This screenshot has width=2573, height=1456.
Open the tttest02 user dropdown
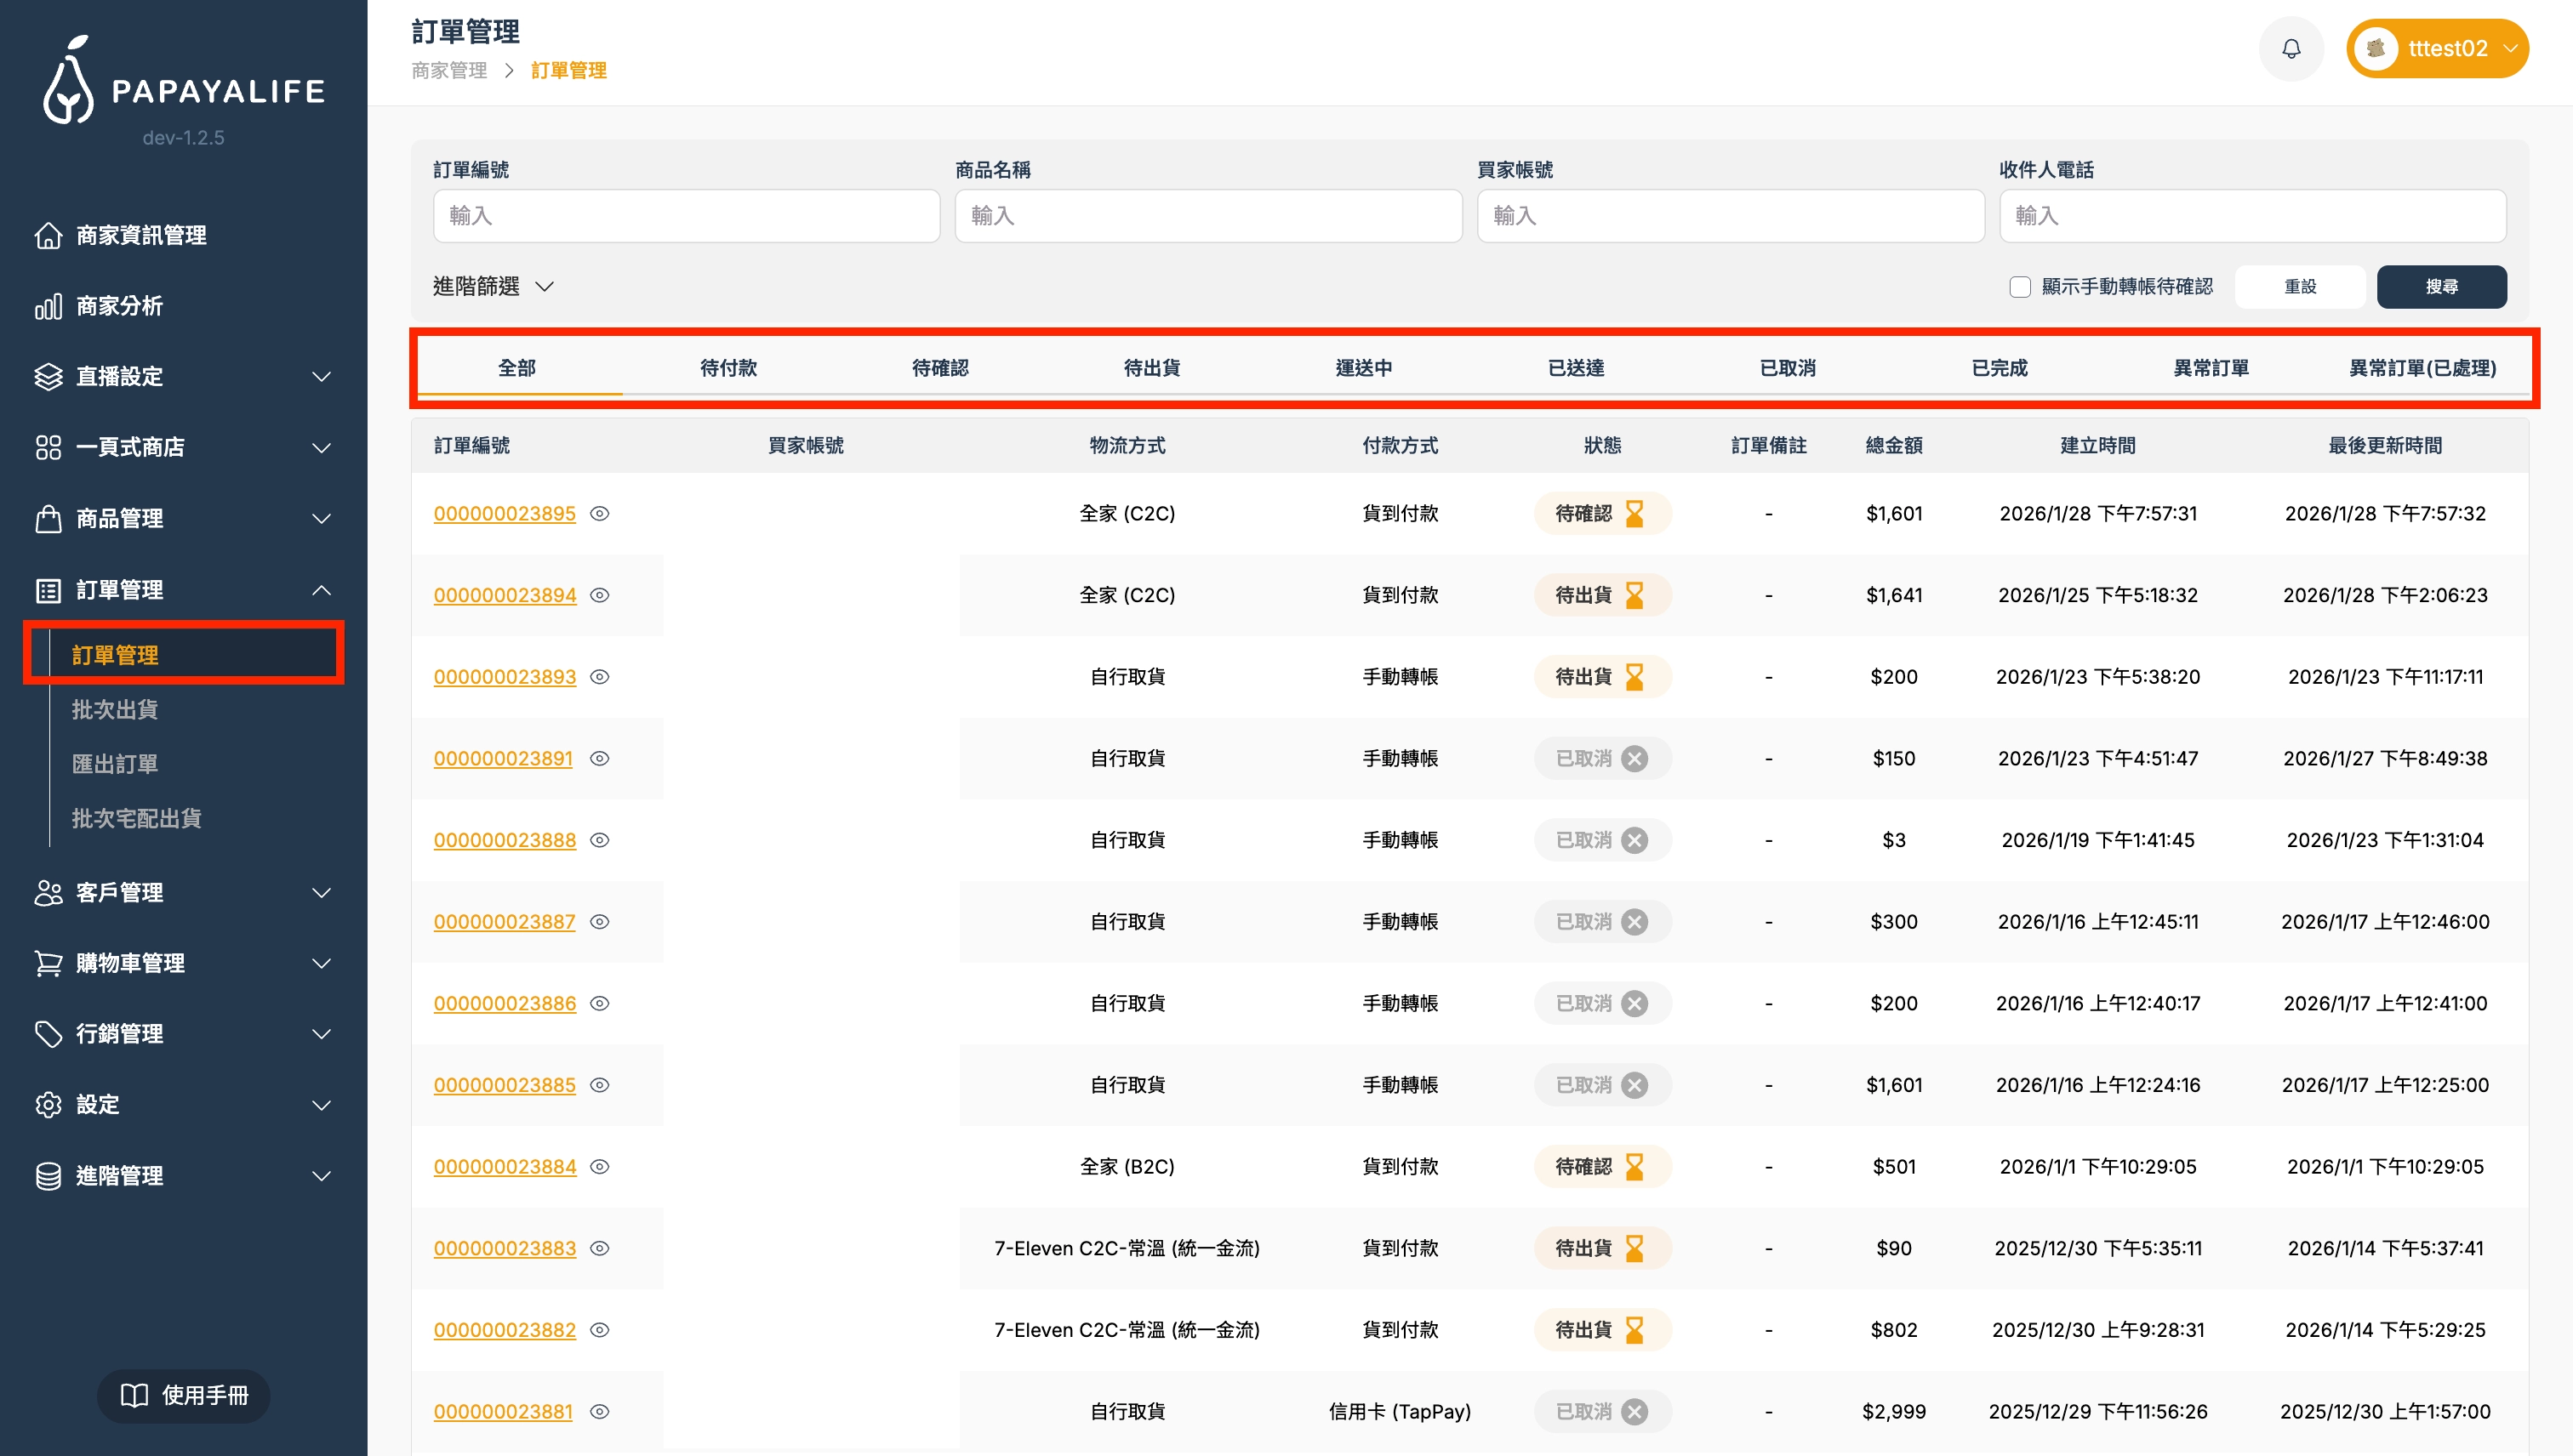coord(2437,48)
